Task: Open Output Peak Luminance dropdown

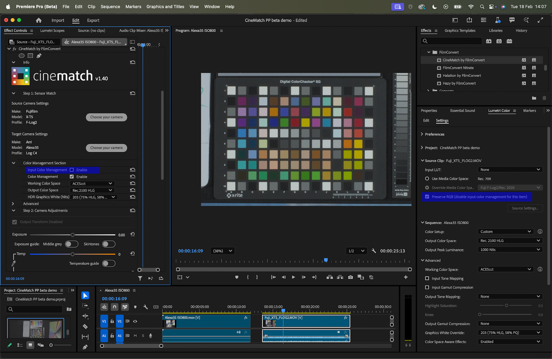Action: 510,250
